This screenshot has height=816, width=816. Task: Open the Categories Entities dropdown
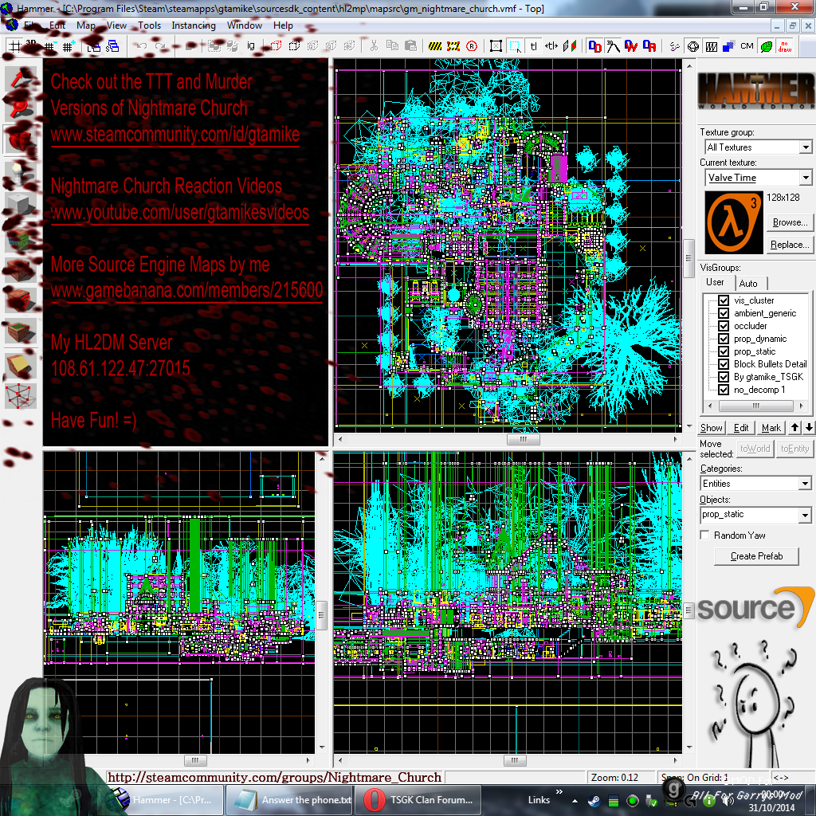coord(805,484)
